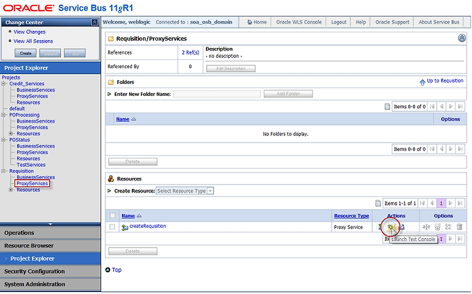Click page 1 in Resources top pager
472x294 pixels.
tap(441, 203)
